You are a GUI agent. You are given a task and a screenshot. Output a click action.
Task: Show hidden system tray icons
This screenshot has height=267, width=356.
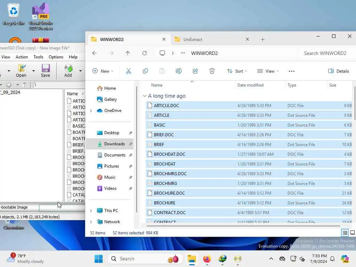[x=271, y=259]
